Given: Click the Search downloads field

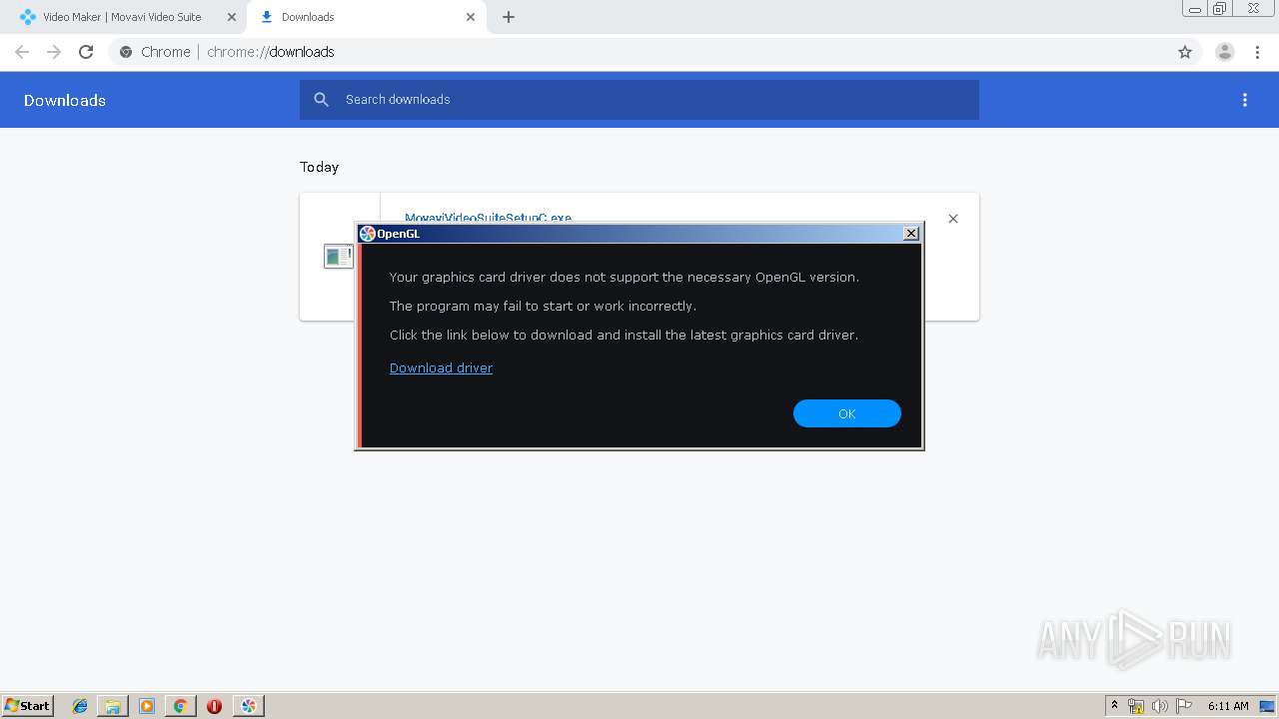Looking at the screenshot, I should point(639,100).
